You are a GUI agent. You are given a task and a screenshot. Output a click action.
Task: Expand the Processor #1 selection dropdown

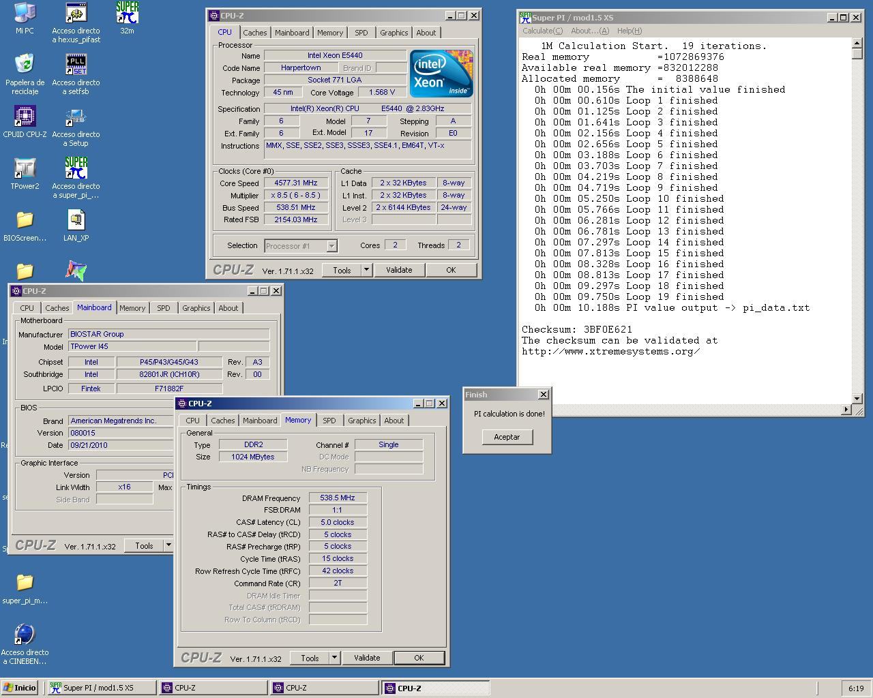(x=331, y=246)
